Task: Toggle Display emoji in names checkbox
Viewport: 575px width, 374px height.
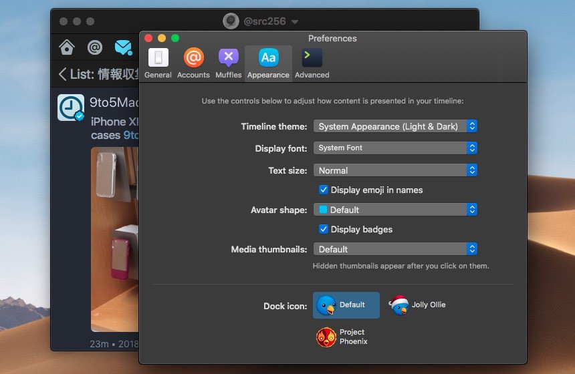Action: (x=324, y=190)
